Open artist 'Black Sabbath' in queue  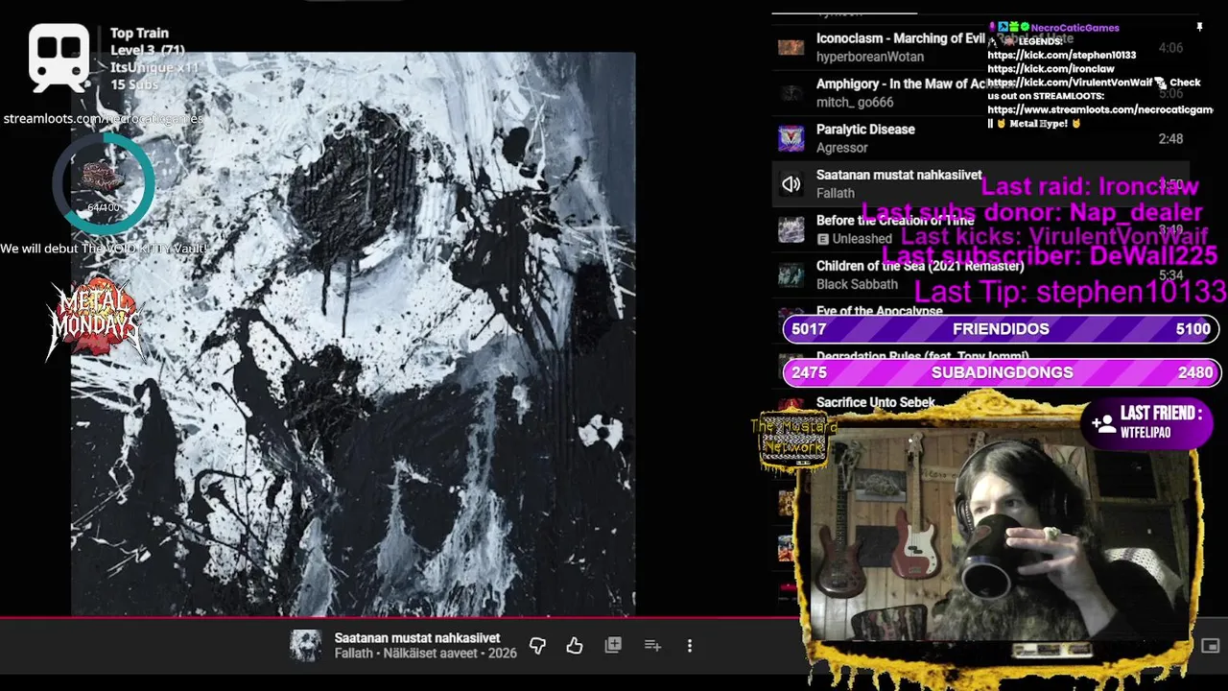pos(857,284)
